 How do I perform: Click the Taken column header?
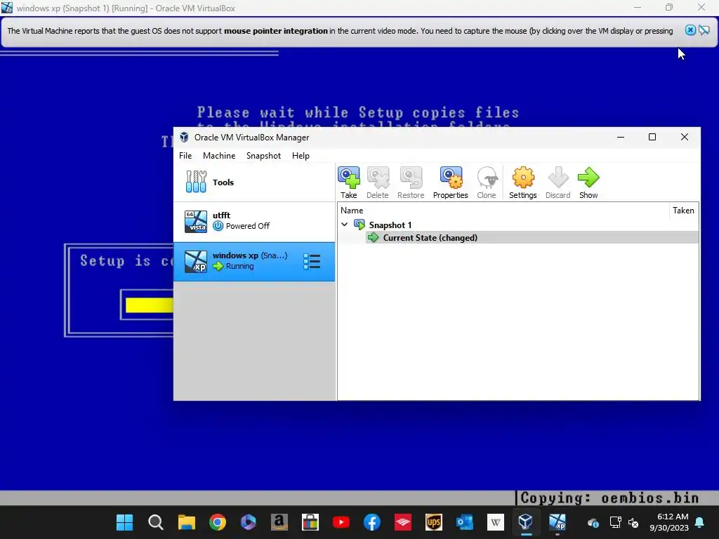pyautogui.click(x=683, y=211)
